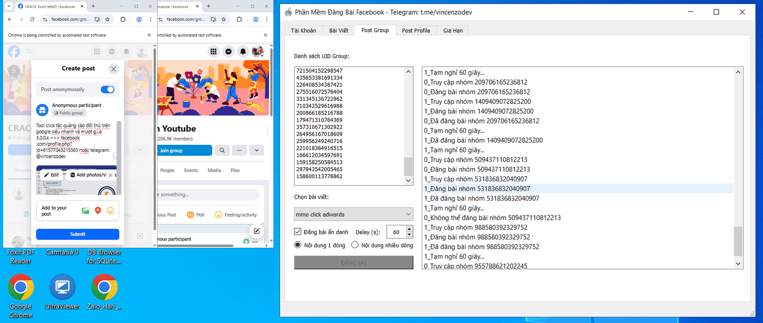Viewport: 763px width, 323px height.
Task: Click the Submit button in Create post
Action: click(x=78, y=234)
